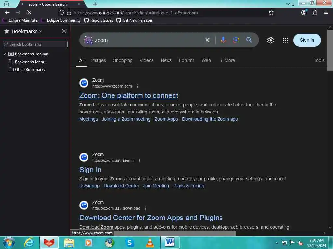Image resolution: width=333 pixels, height=249 pixels.
Task: Open the Google apps grid
Action: (x=286, y=40)
